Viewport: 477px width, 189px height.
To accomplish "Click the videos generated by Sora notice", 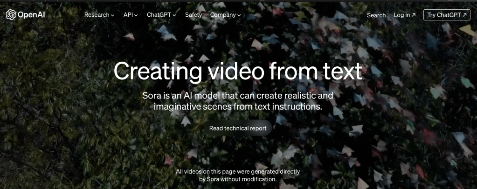I will tap(238, 176).
